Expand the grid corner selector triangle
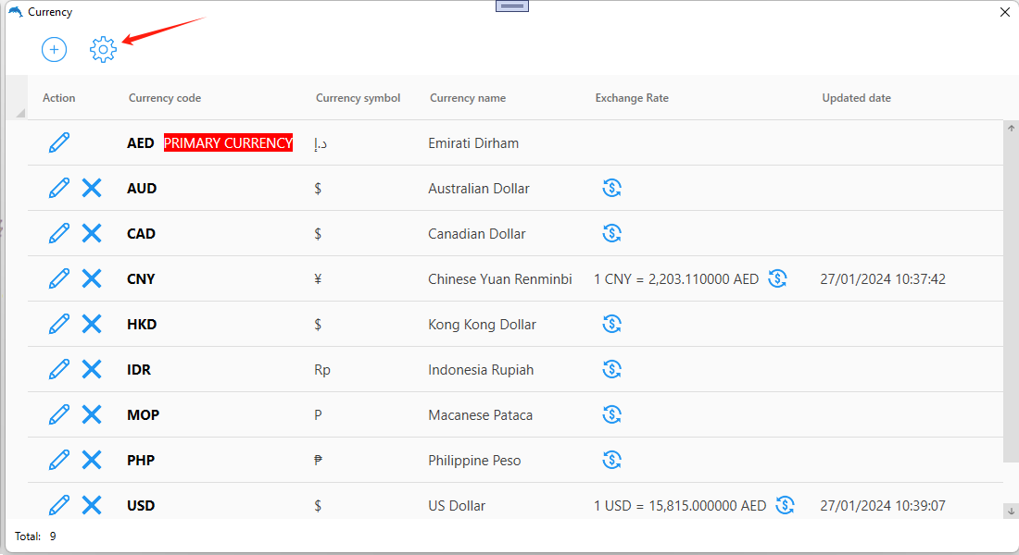The width and height of the screenshot is (1019, 555). (20, 113)
